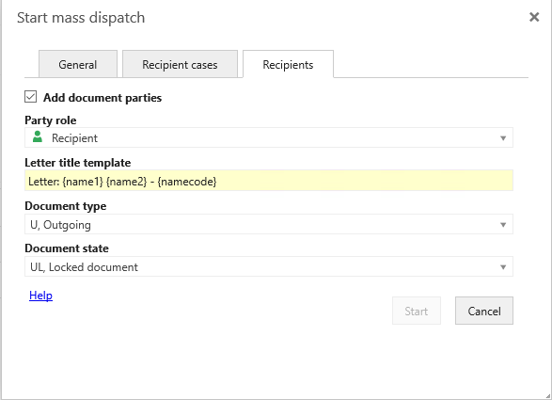Switch to the General tab
This screenshot has height=400, width=552.
[78, 64]
